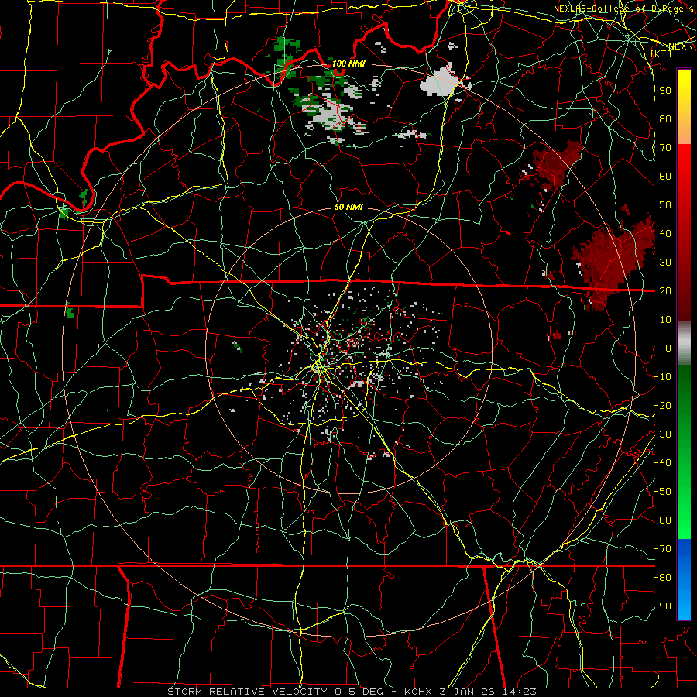The width and height of the screenshot is (697, 697).
Task: Pick the gray near-zero segment of the color bar
Action: (x=684, y=342)
